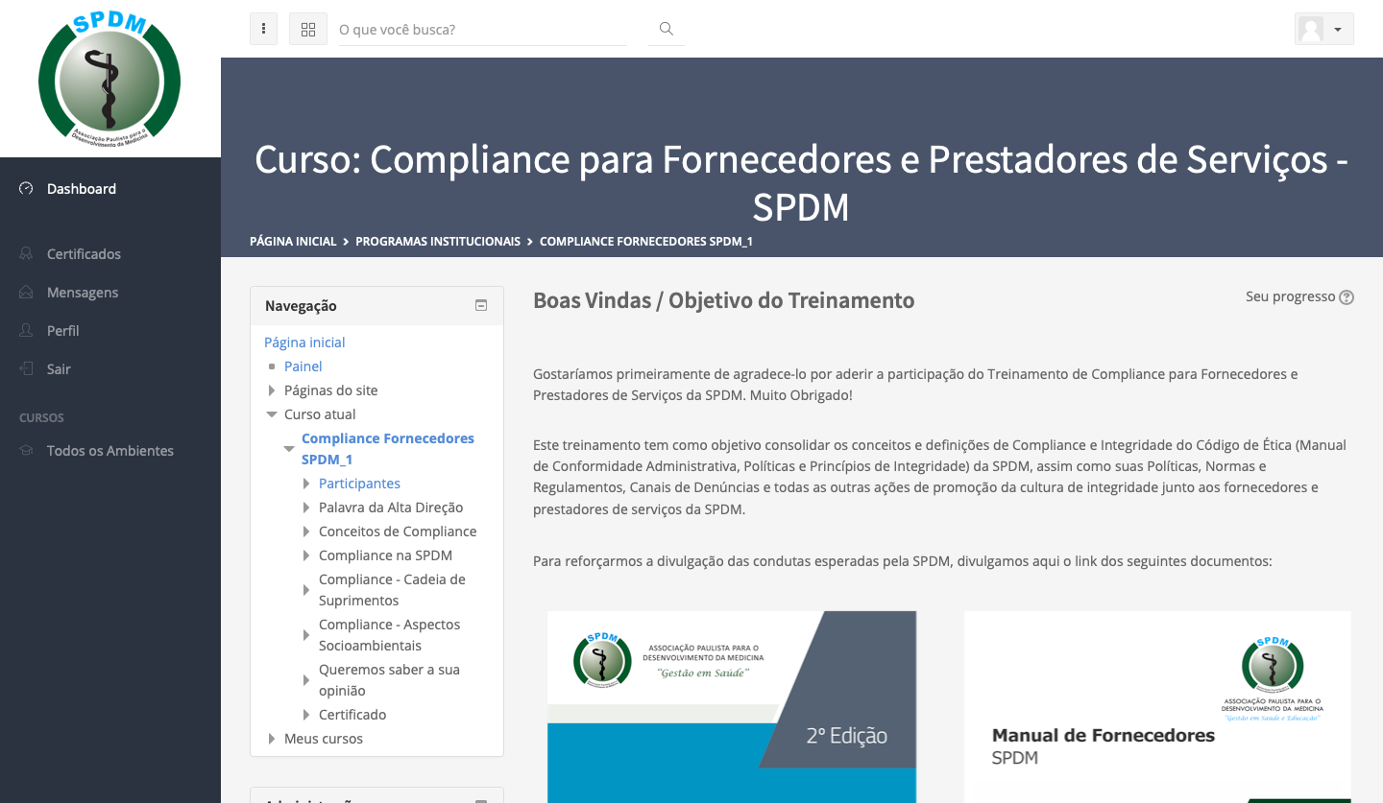Screen dimensions: 1383x803
Task: Open the grid blocks menu icon
Action: [307, 29]
